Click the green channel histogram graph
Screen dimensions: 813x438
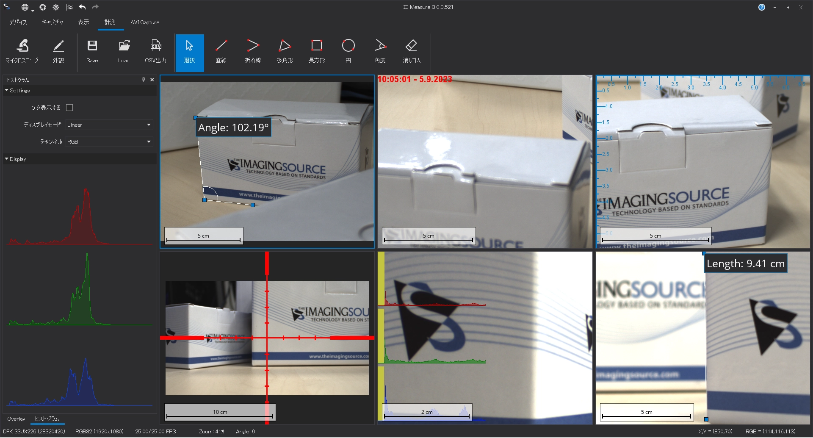tap(80, 289)
